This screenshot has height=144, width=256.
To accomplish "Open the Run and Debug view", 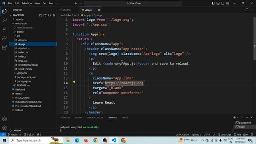I will [4, 38].
